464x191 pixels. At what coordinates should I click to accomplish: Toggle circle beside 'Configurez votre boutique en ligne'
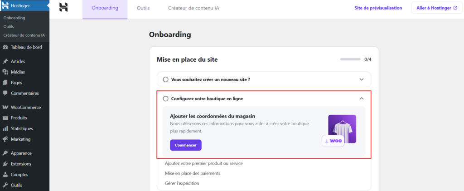pos(165,98)
